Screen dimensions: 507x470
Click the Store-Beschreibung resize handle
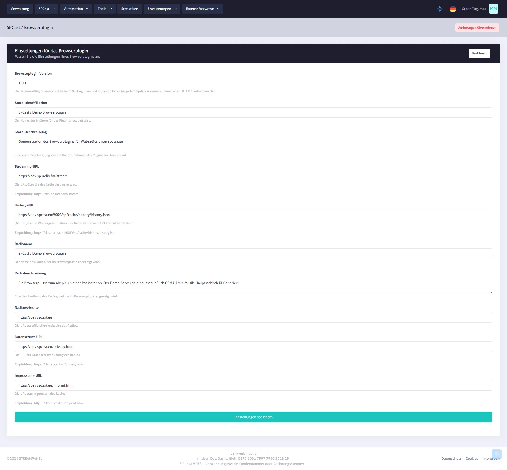coord(490,150)
